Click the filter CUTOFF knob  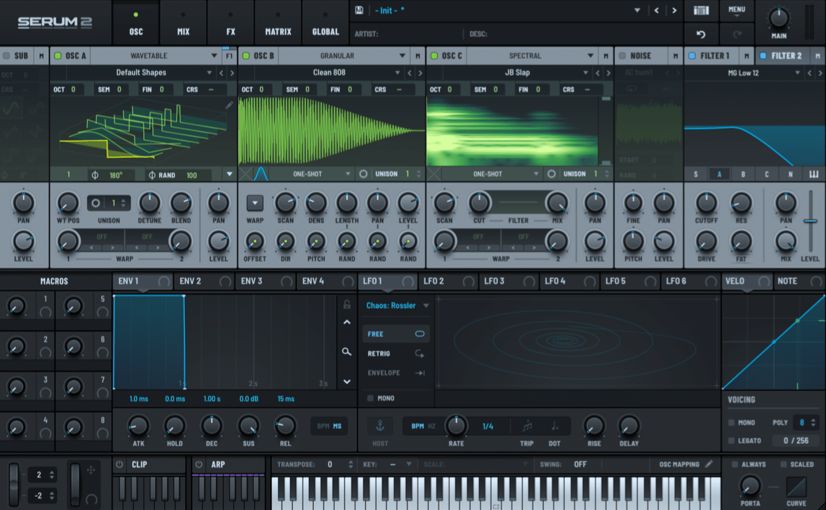[x=706, y=202]
